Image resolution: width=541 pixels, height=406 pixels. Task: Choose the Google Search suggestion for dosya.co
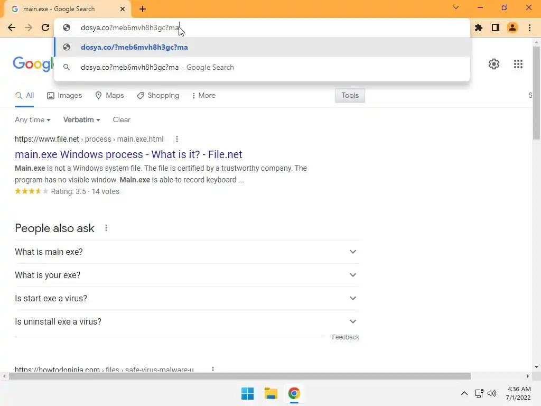tap(262, 67)
